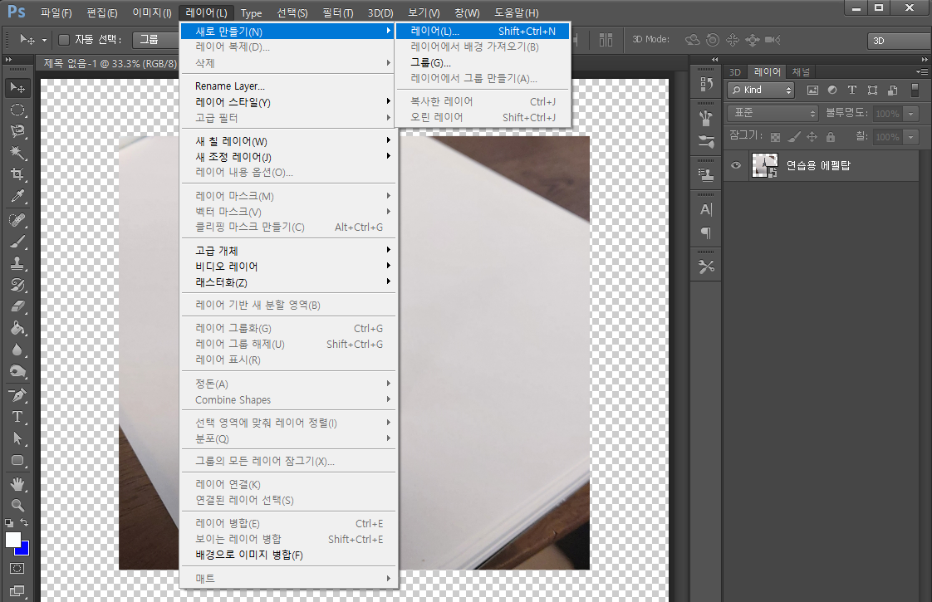
Task: Open the 불투명도 slider arrow
Action: (910, 114)
